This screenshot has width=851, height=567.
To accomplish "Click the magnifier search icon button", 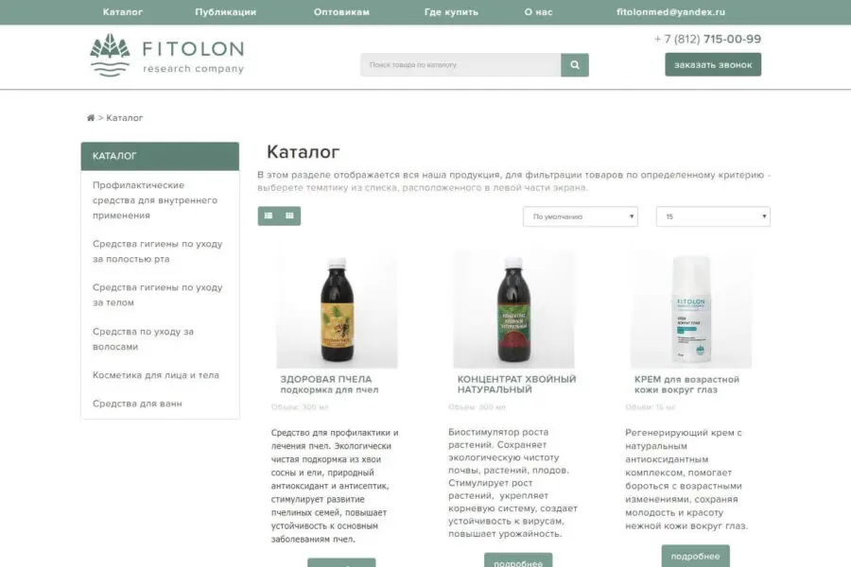I will pyautogui.click(x=575, y=65).
